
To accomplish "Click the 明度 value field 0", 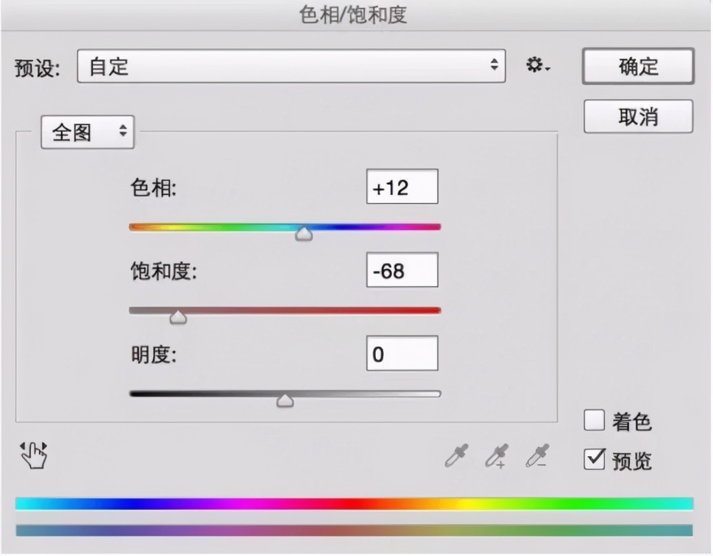I will (402, 353).
